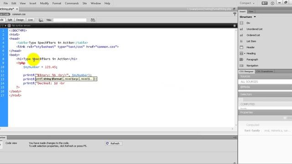292x164 pixels.
Task: Insert a Paragraph element
Action: click(x=252, y=60)
